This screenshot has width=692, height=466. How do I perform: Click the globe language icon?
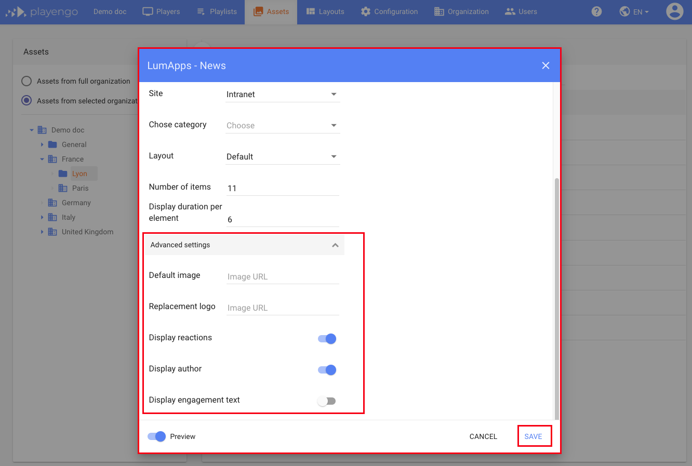[624, 11]
